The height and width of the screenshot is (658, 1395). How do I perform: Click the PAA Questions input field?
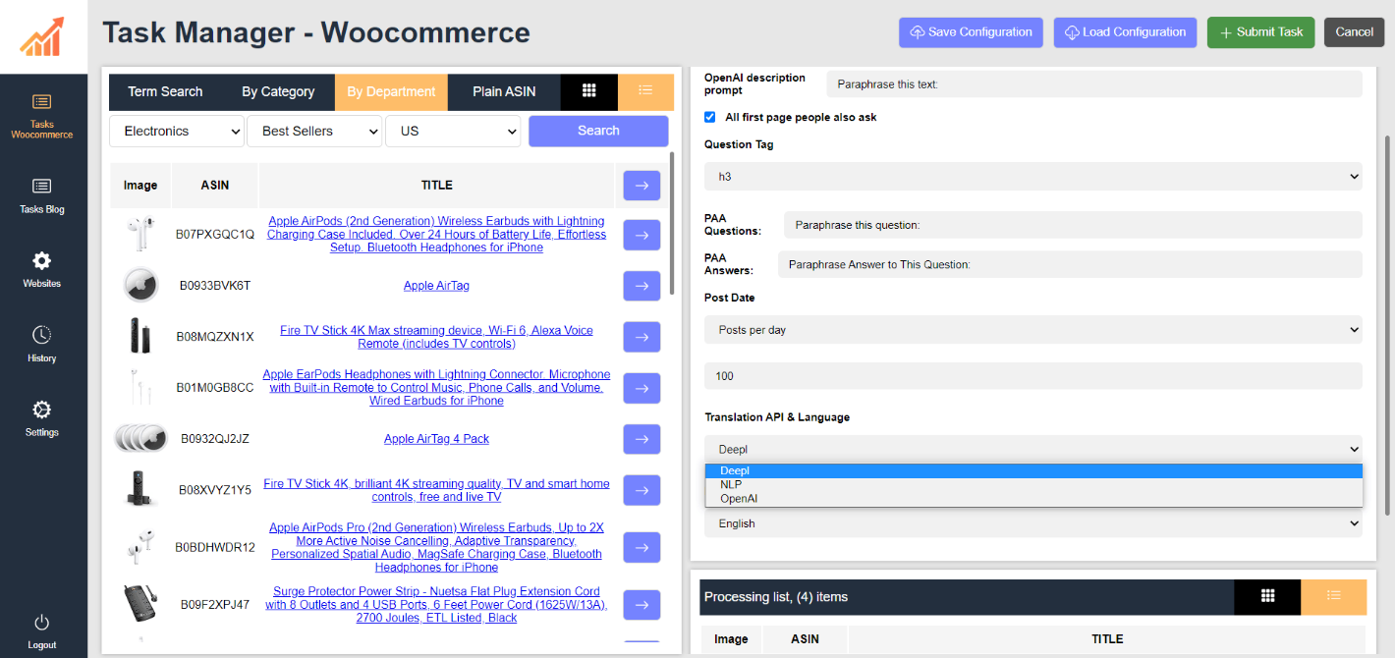point(1073,225)
